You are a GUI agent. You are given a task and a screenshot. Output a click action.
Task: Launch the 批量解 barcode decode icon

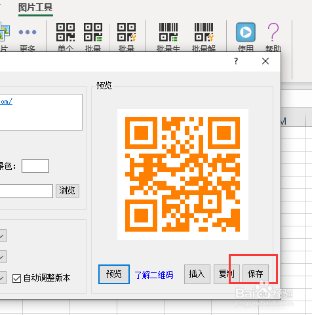(204, 32)
